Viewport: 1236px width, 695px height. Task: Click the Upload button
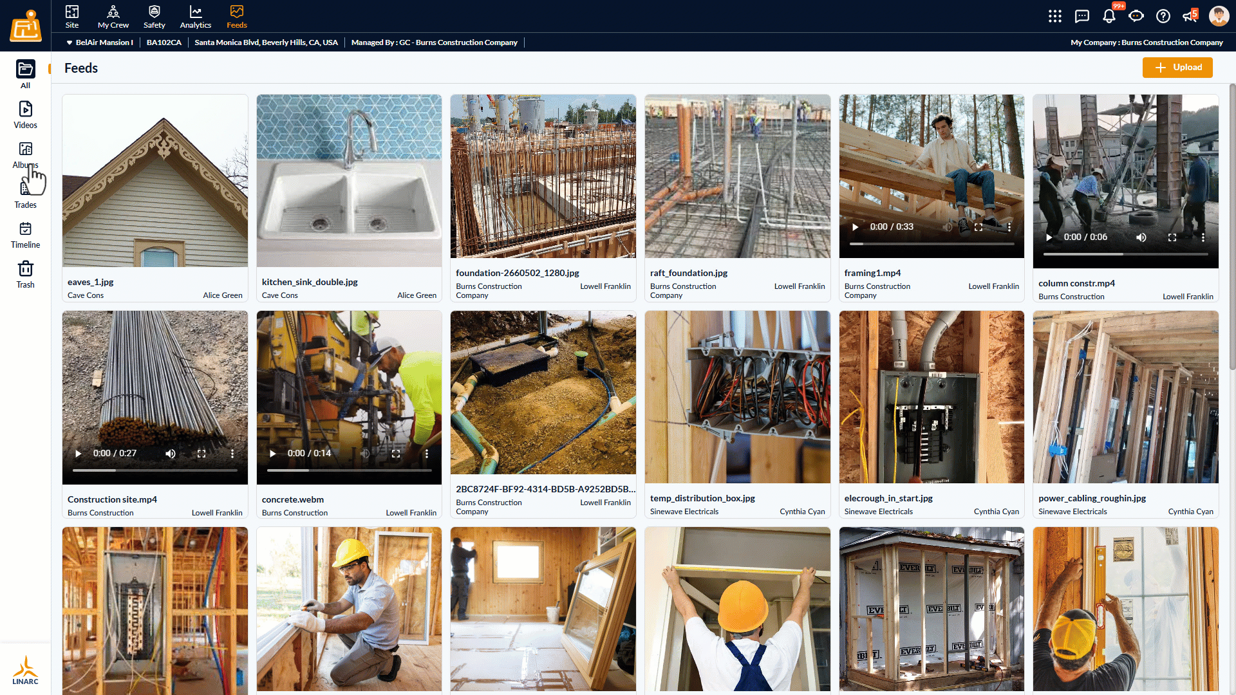point(1177,68)
